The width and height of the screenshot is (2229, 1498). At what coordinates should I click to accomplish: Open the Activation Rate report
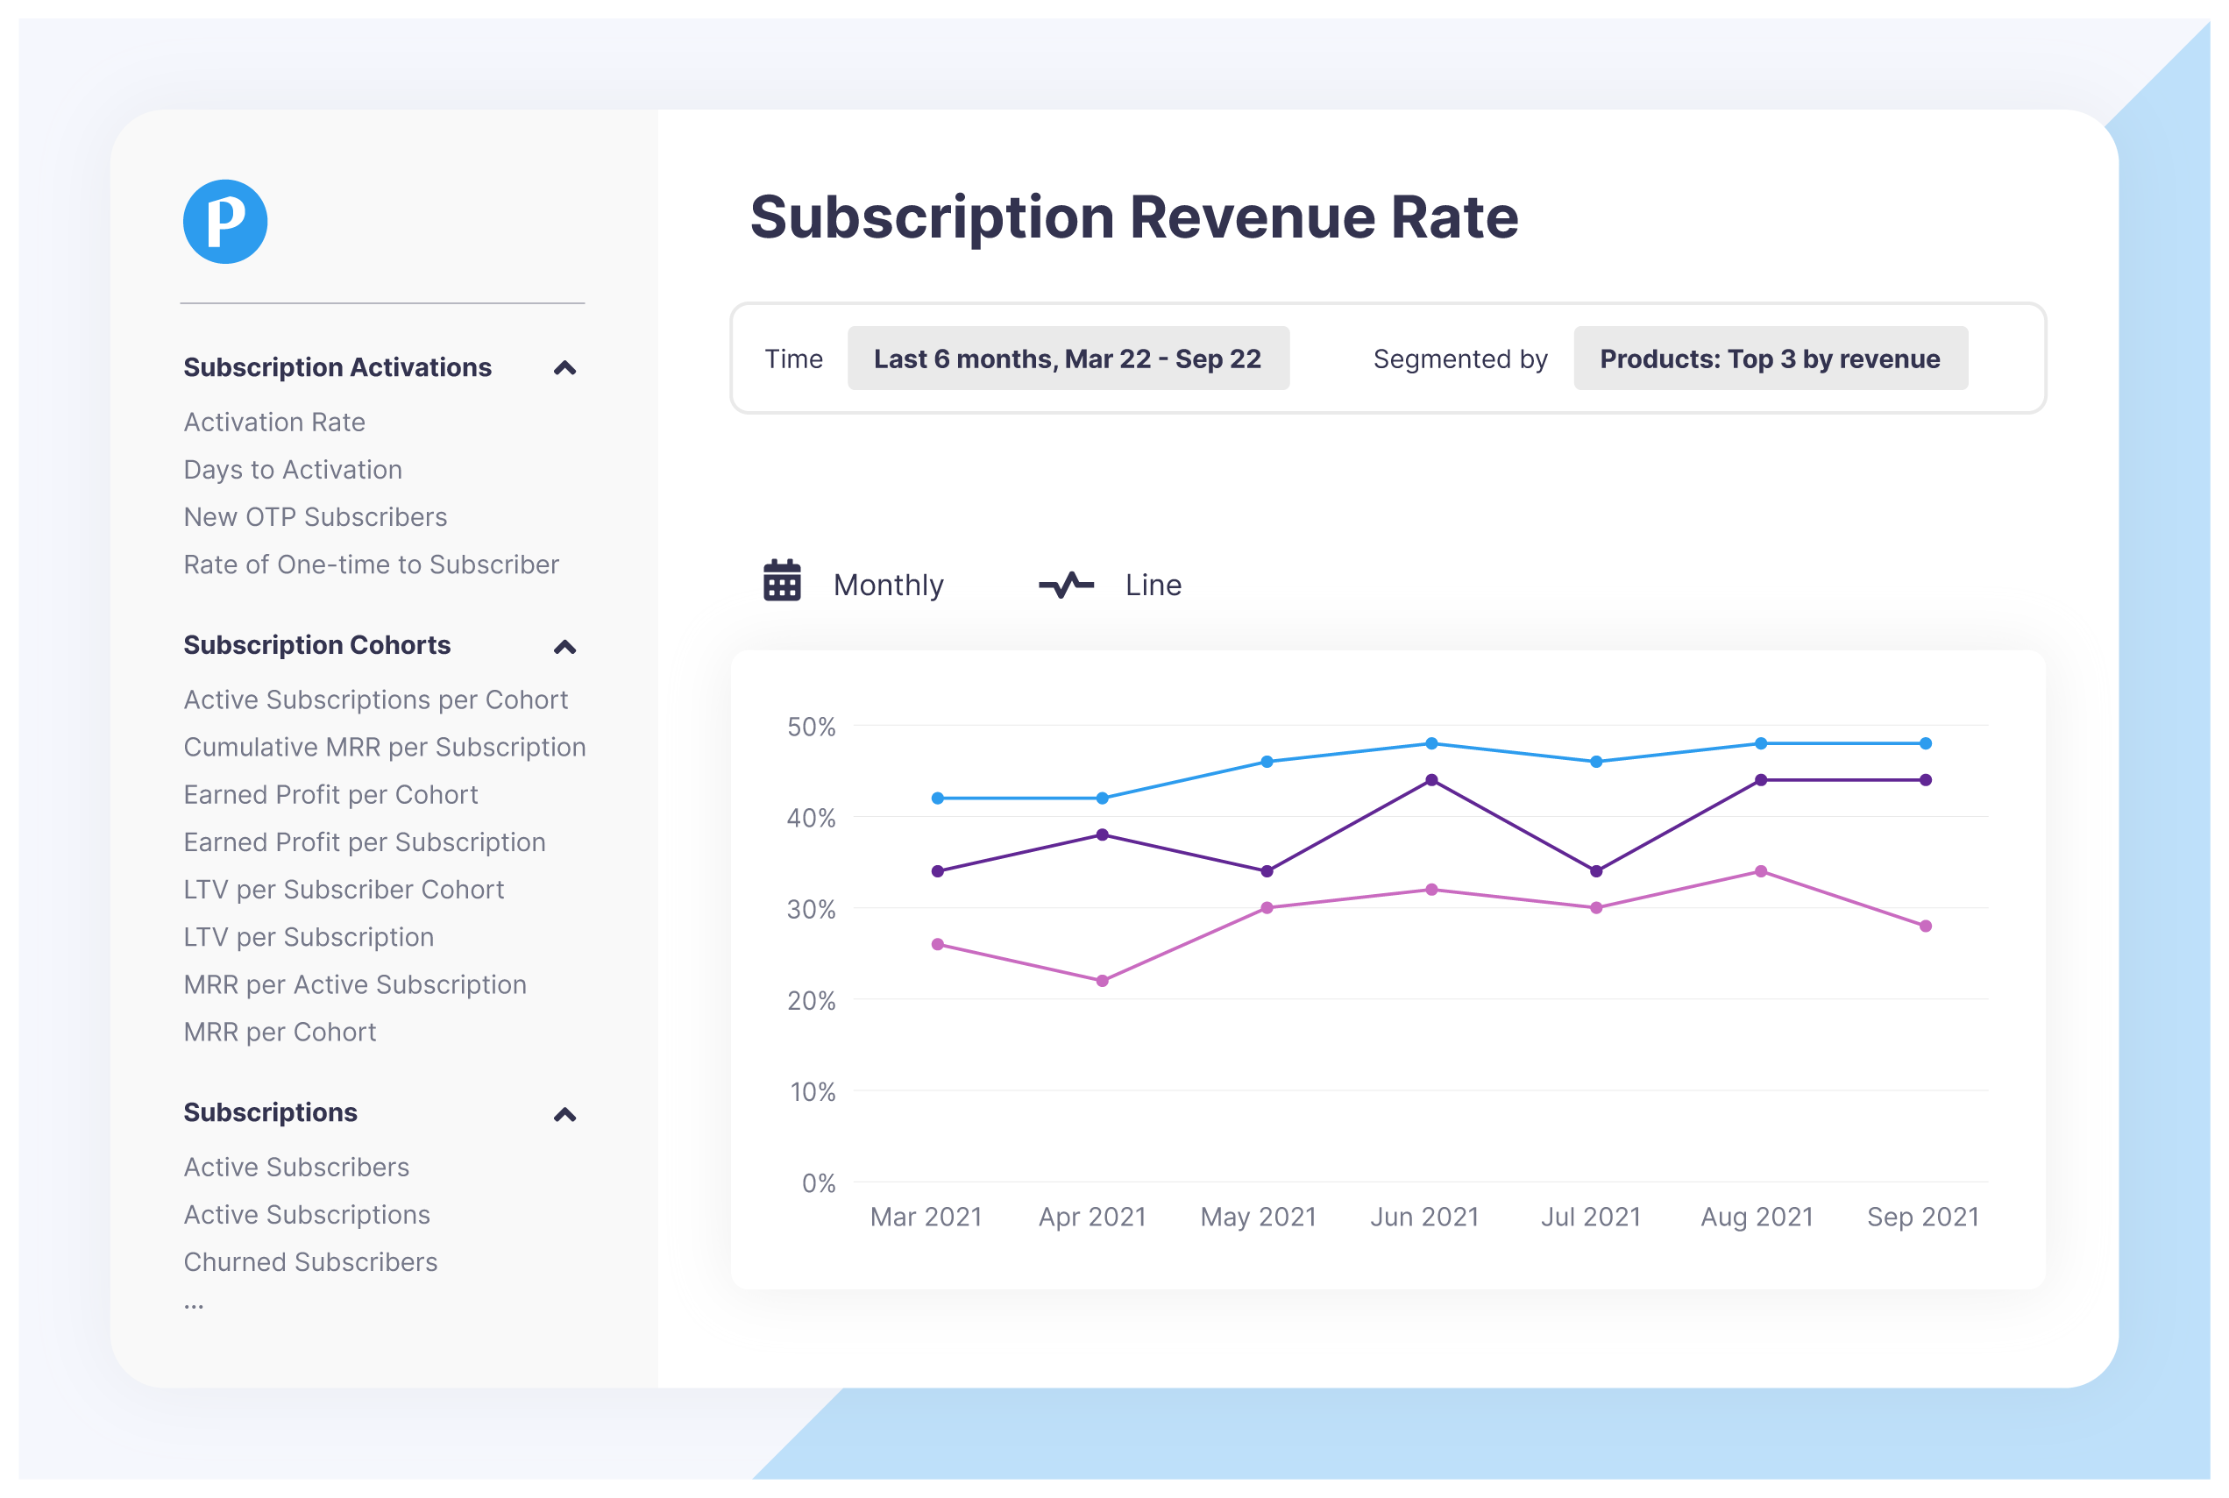click(274, 422)
